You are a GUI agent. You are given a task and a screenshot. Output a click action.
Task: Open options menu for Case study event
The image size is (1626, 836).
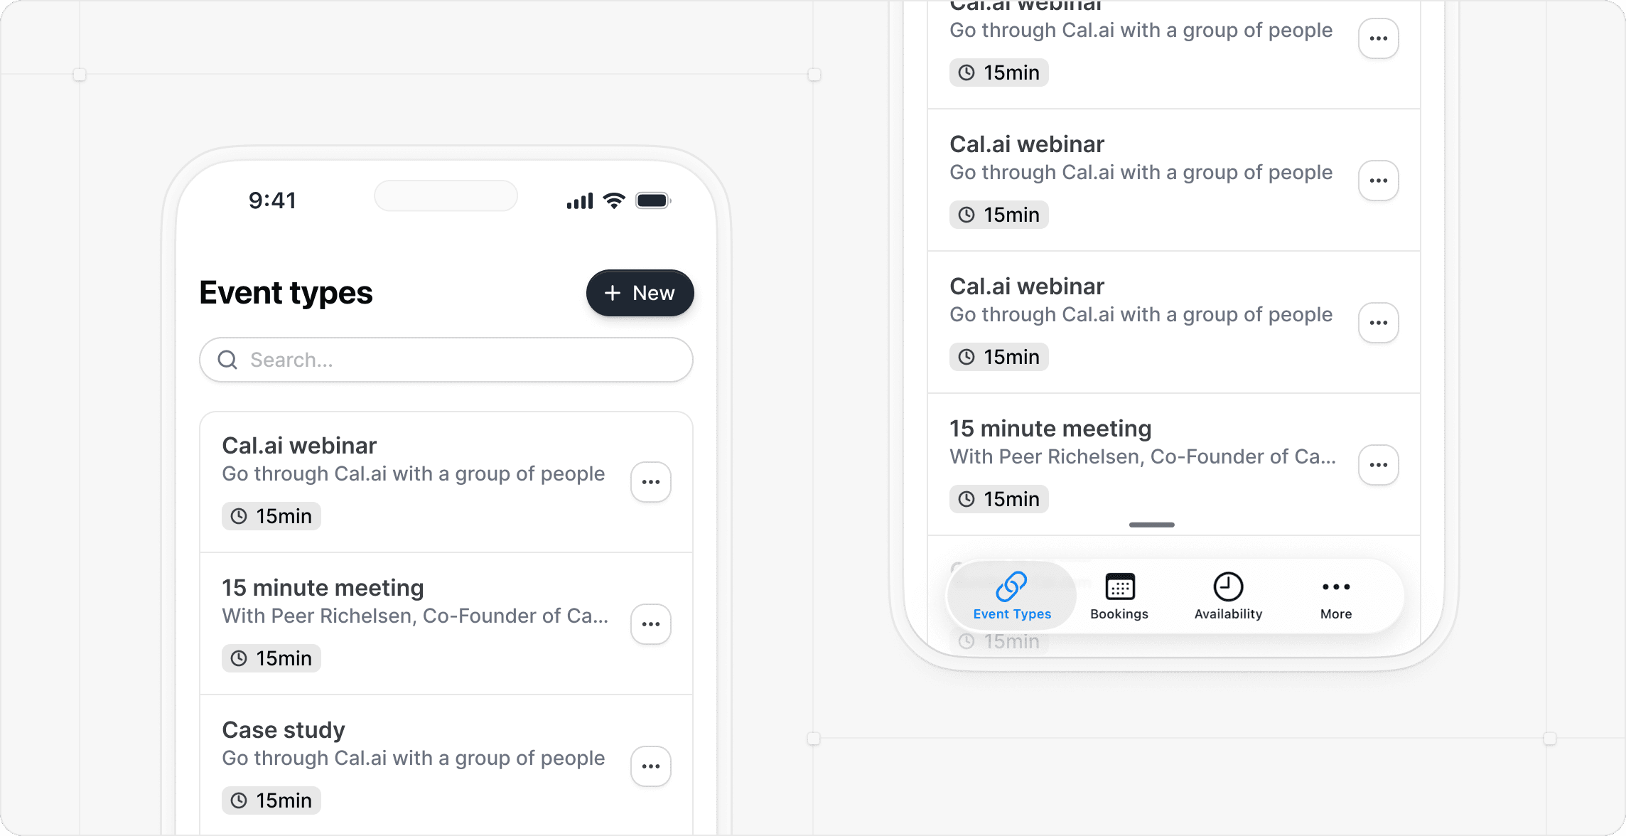coord(650,766)
